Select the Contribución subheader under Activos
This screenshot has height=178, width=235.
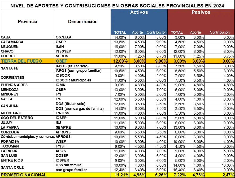click(156, 32)
